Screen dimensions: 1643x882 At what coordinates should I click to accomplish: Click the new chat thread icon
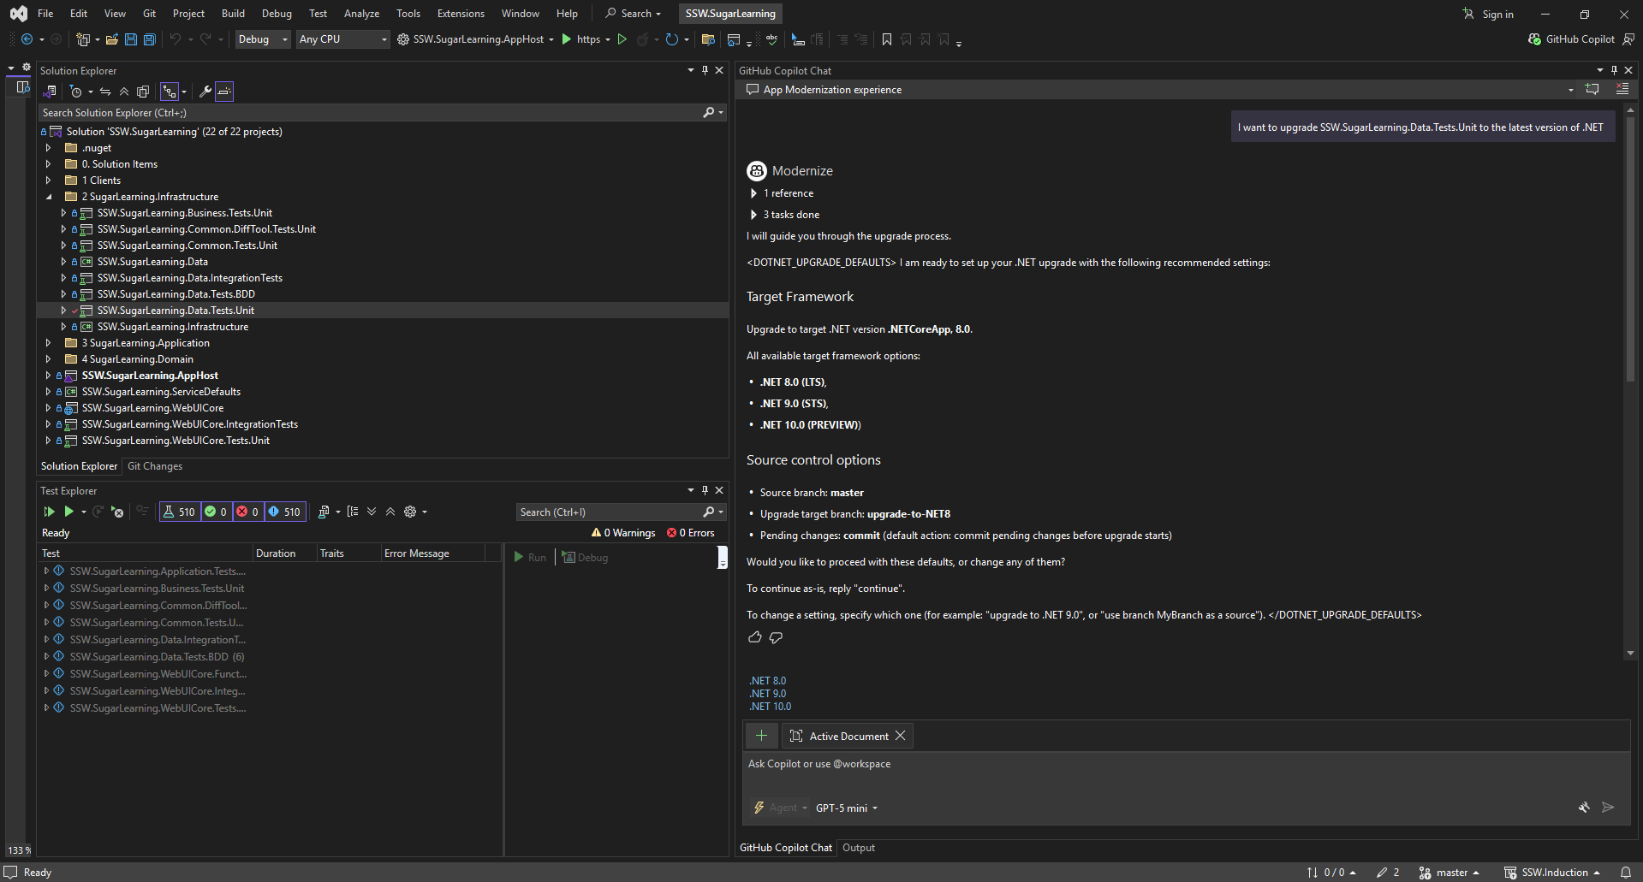(x=1592, y=89)
